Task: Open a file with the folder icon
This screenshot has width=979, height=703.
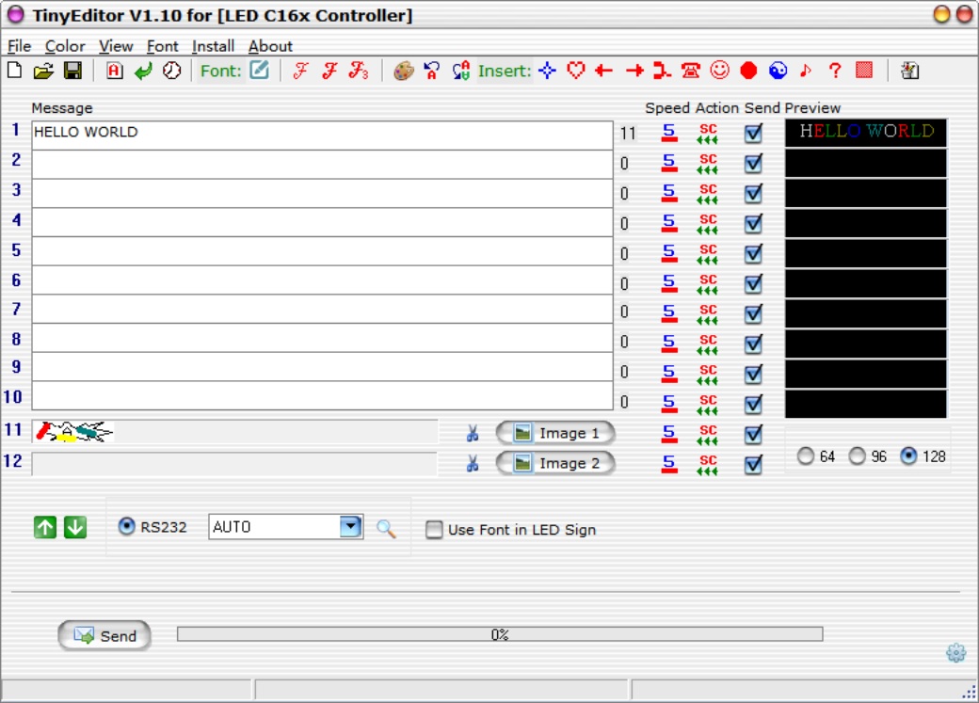Action: (43, 71)
